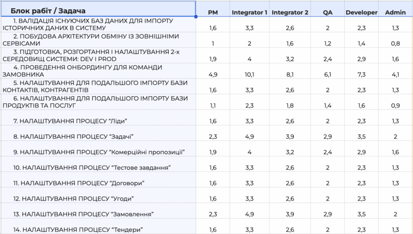The height and width of the screenshot is (234, 413).
Task: Click Developer value 2,3 in 'Тендери' row
Action: pyautogui.click(x=361, y=229)
